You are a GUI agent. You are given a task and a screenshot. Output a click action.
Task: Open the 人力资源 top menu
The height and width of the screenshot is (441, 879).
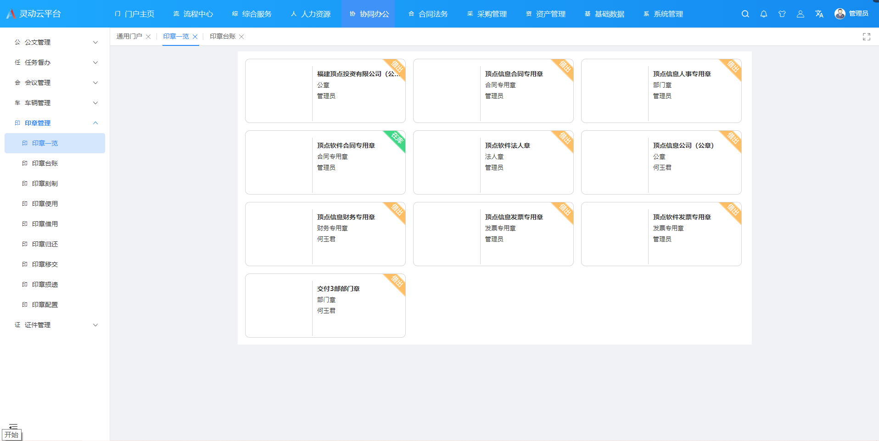click(x=311, y=14)
